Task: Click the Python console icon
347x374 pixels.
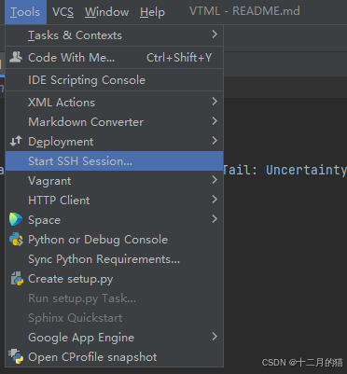Action: (16, 240)
